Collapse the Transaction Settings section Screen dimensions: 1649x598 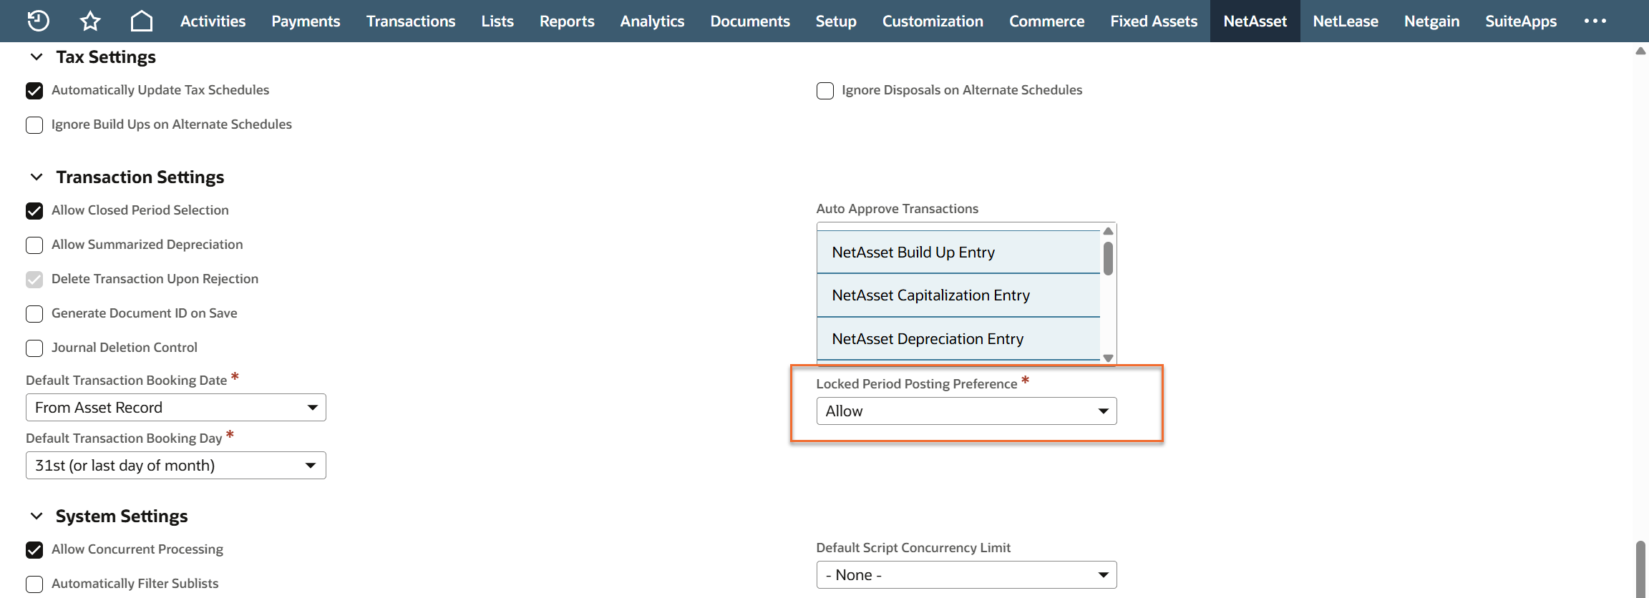37,177
